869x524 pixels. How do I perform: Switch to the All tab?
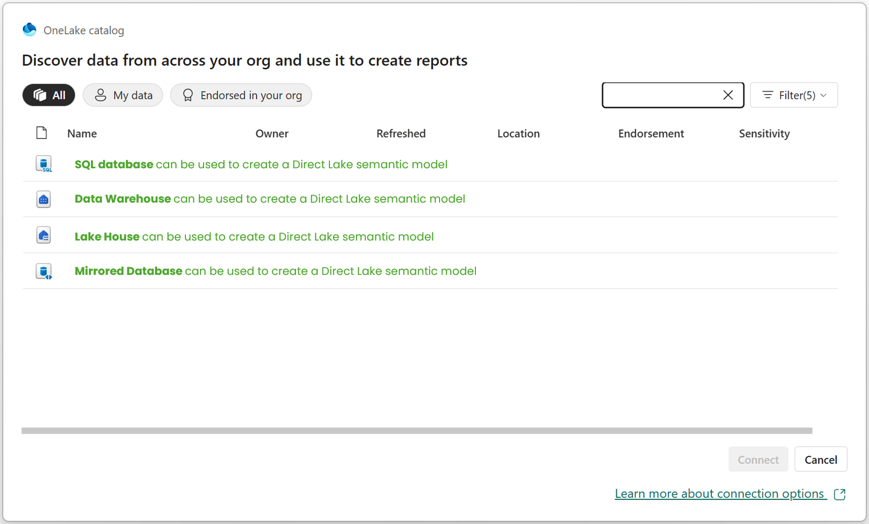49,95
